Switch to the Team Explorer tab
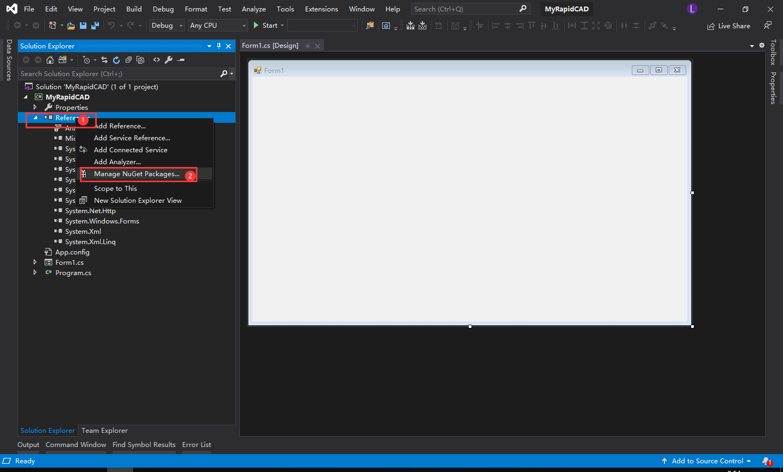Viewport: 783px width, 472px height. pos(104,431)
